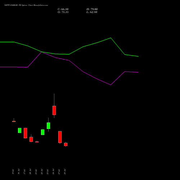
Task: Select the 17 Jul date label
Action: click(24, 172)
